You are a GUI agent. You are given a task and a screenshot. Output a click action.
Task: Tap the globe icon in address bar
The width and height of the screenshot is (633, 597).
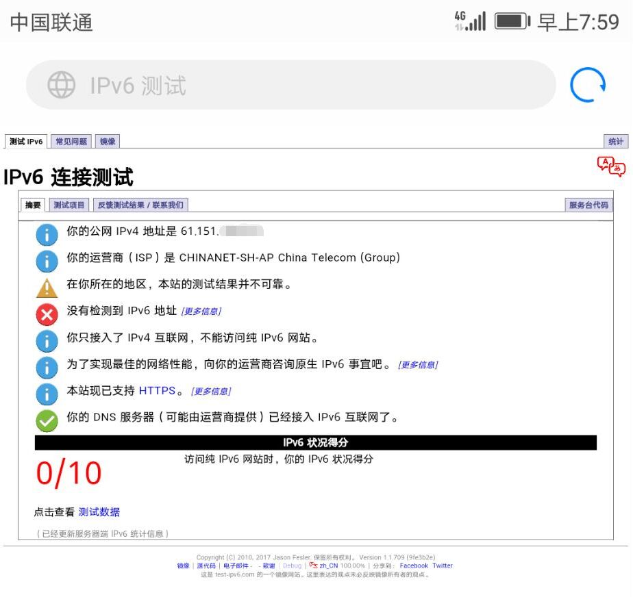(62, 85)
